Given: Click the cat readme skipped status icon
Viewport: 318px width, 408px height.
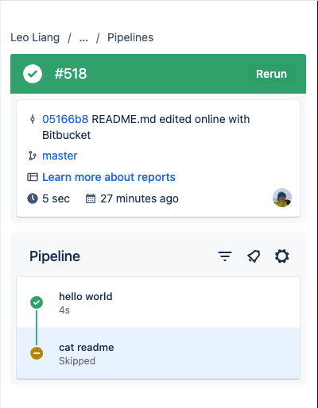Looking at the screenshot, I should pos(37,353).
